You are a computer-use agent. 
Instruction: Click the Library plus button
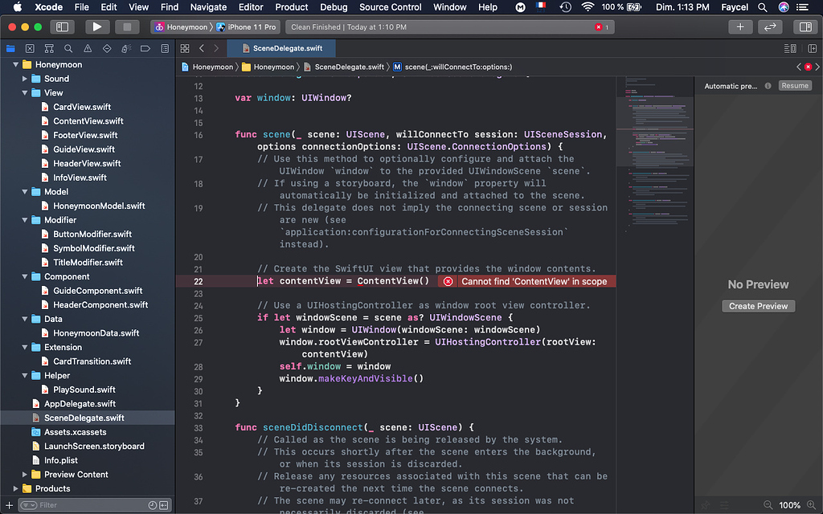[739, 27]
